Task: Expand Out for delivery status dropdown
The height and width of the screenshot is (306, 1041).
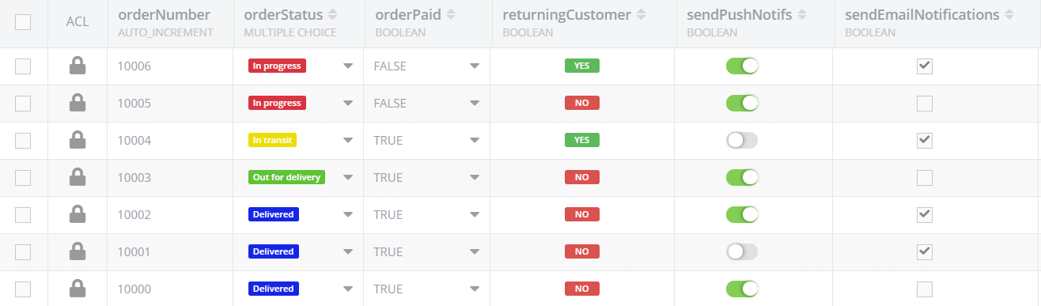Action: [x=348, y=178]
